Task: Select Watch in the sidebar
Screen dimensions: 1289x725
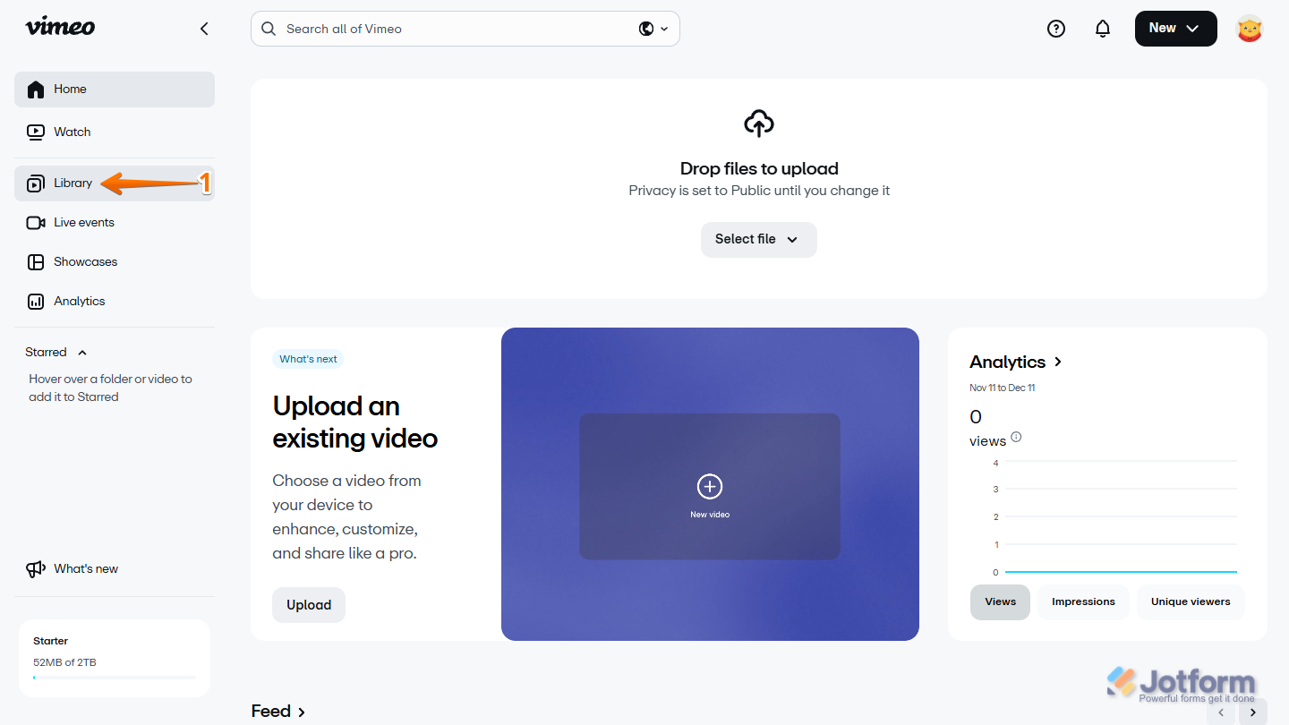Action: 72,132
